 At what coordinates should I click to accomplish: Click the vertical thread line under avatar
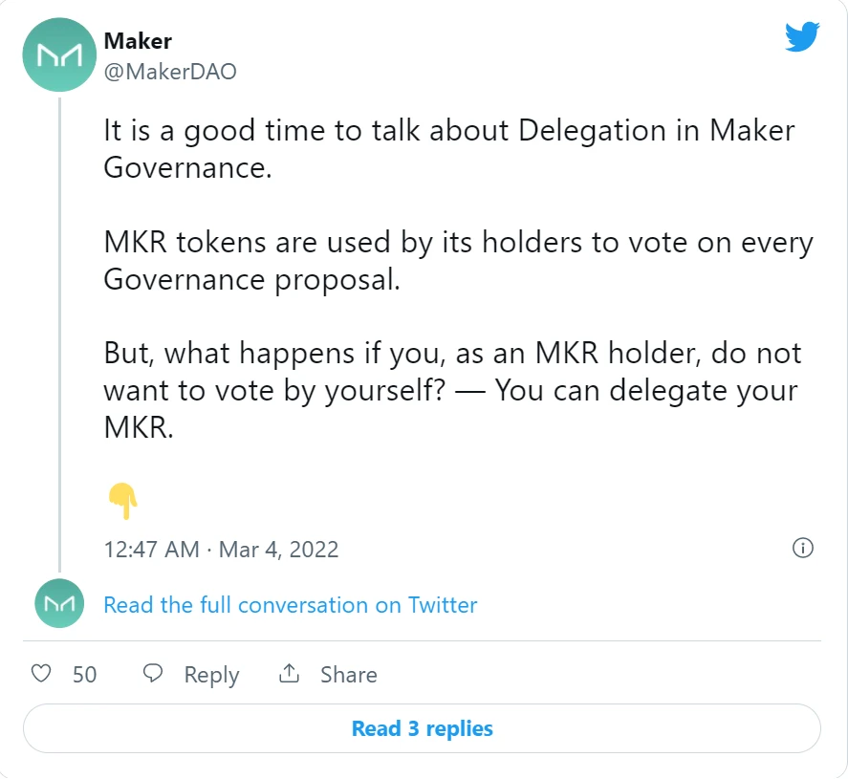tap(59, 335)
